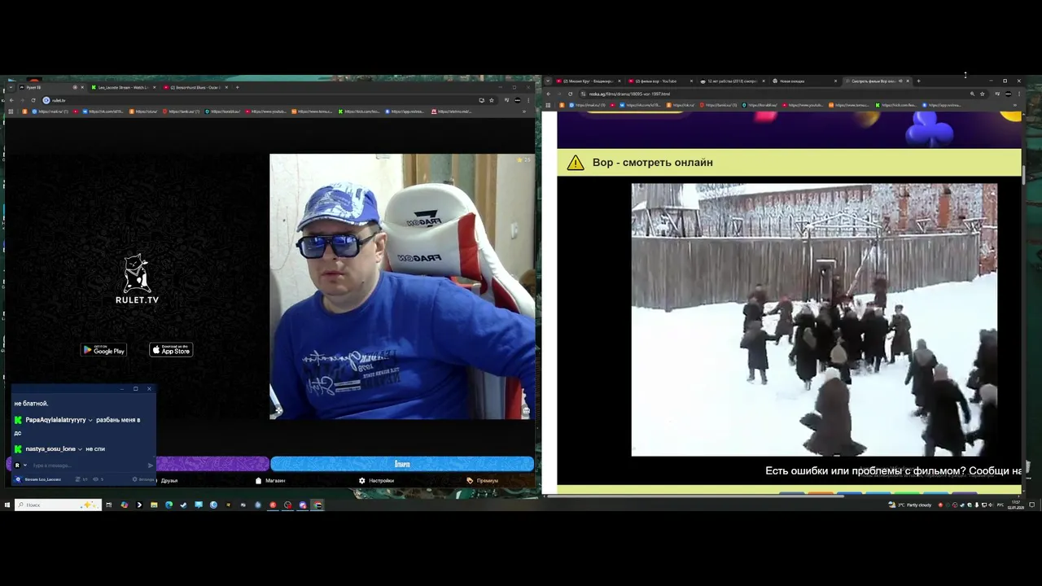
Task: Open the notification center icon in the tray
Action: (x=1032, y=505)
